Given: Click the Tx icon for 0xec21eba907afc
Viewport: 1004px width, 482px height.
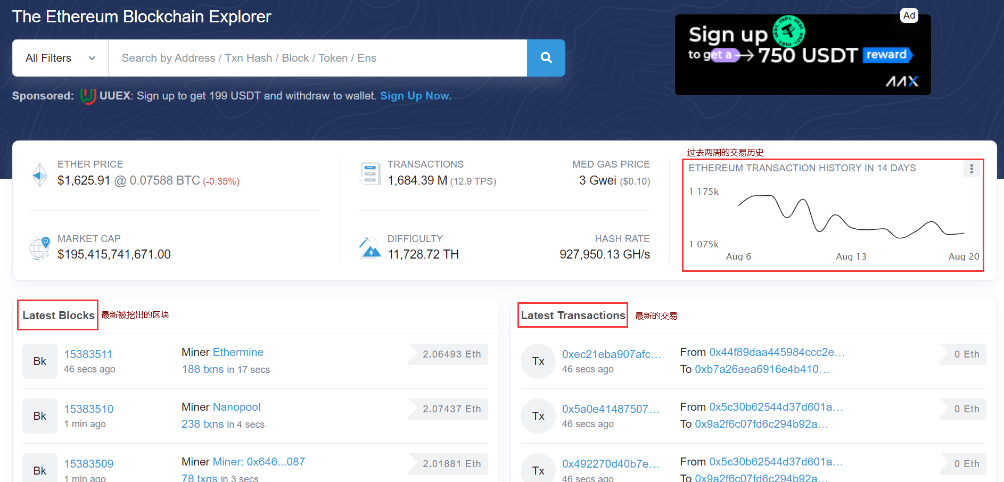Looking at the screenshot, I should [538, 361].
